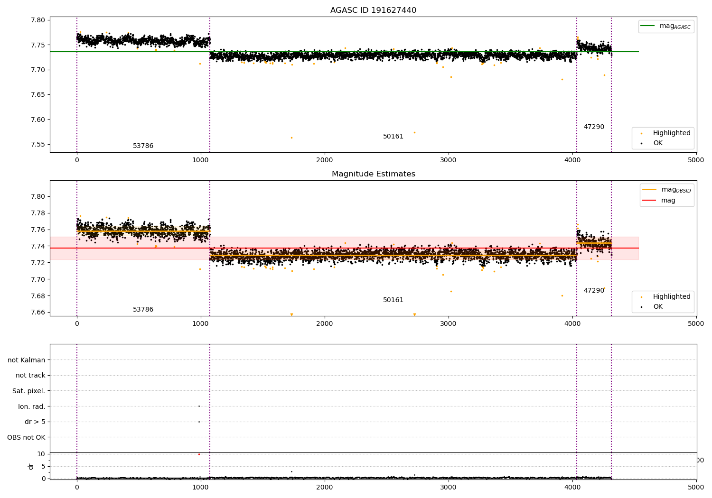Click the 7.66 y-tick on Magnitude Estimates plot
The height and width of the screenshot is (498, 712).
coord(38,313)
